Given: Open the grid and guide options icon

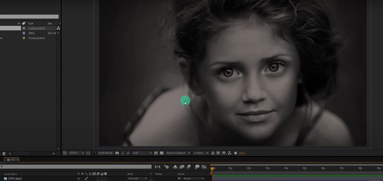Looking at the screenshot, I should [88, 153].
